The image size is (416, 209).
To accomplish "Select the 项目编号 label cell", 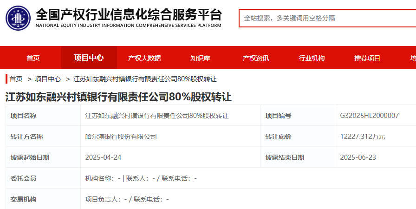I will tap(298, 115).
